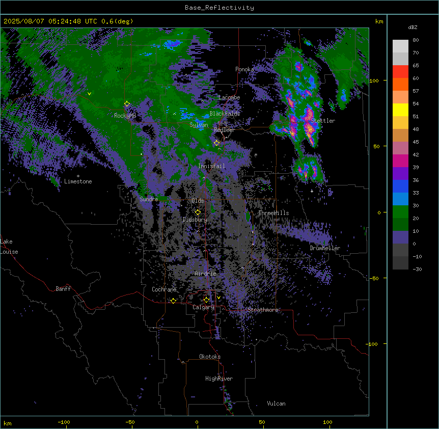This screenshot has height=429, width=439.
Task: Click the yellow diamond marker above Calgary label
Action: point(206,300)
